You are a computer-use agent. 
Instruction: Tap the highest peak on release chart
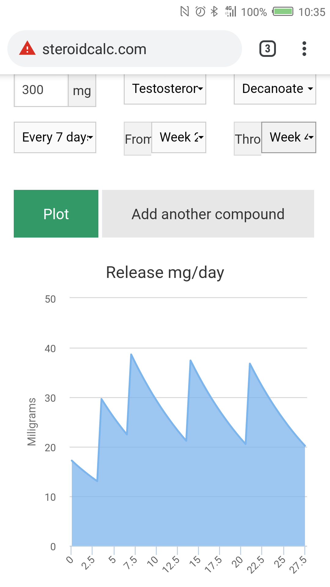(x=131, y=355)
